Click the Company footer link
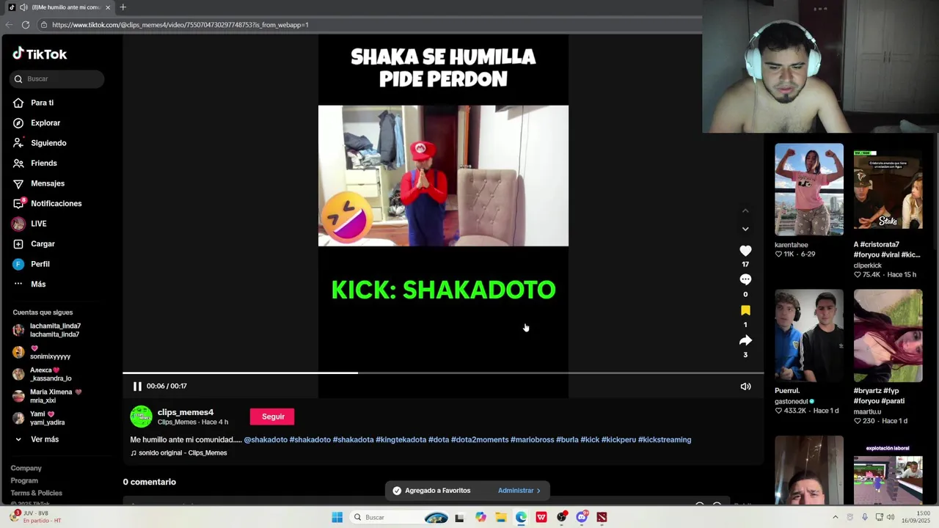The image size is (939, 528). coord(26,468)
